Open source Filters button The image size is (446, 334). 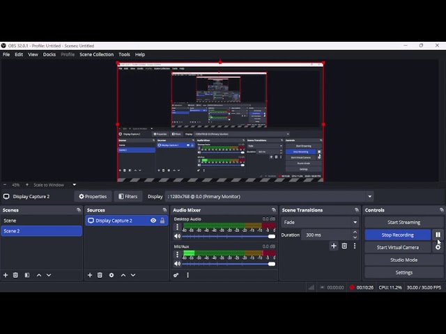tap(128, 196)
